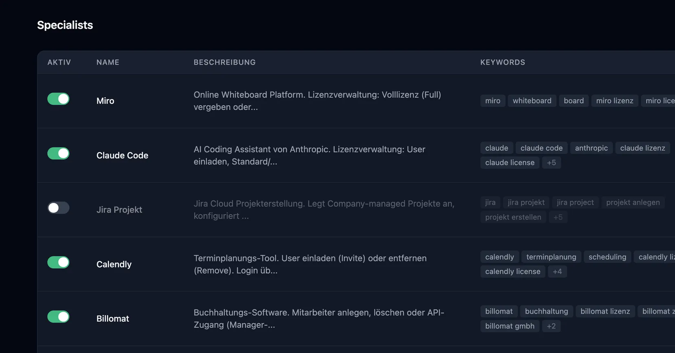Click the AKTIV column header
The image size is (675, 353).
[59, 62]
